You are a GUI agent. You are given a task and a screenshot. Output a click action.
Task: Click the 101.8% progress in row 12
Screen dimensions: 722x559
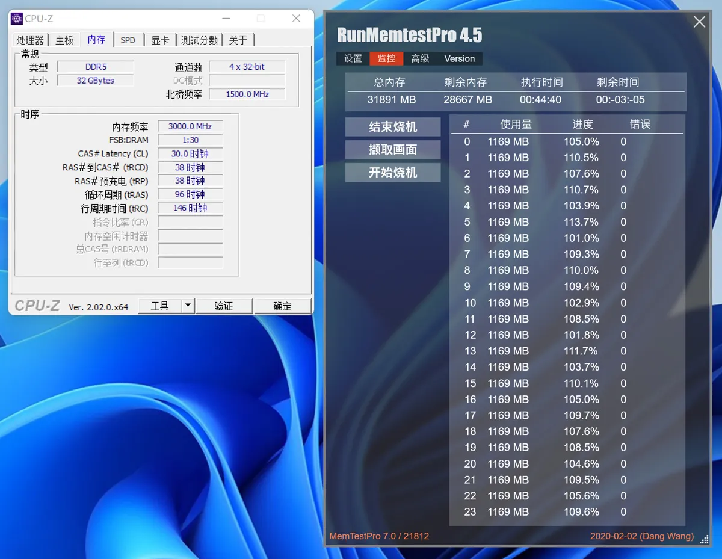pos(581,335)
